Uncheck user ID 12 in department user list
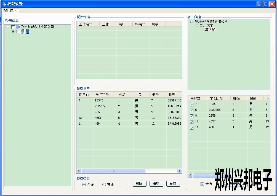This screenshot has width=277, height=196. 191,122
